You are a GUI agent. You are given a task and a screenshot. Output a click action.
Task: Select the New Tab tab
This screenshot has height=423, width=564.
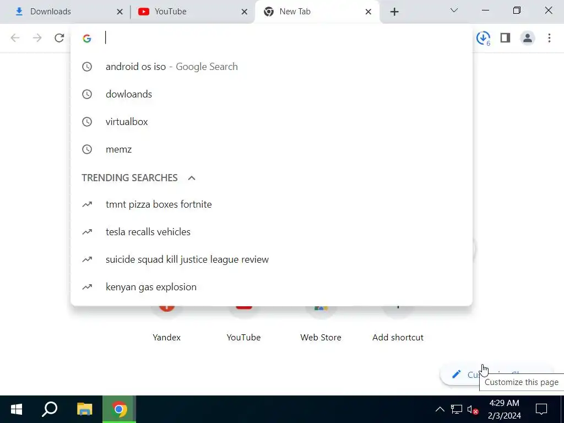point(317,12)
